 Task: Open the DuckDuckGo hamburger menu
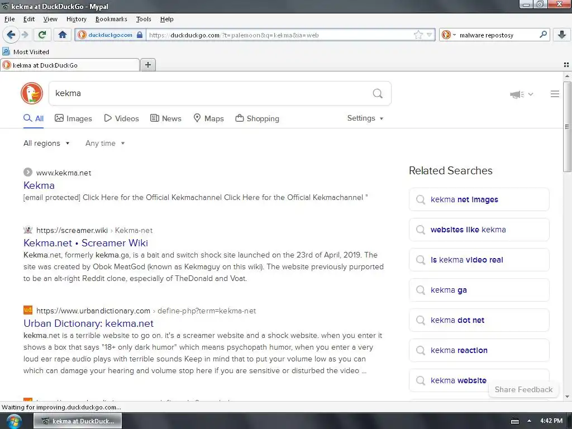tap(555, 94)
